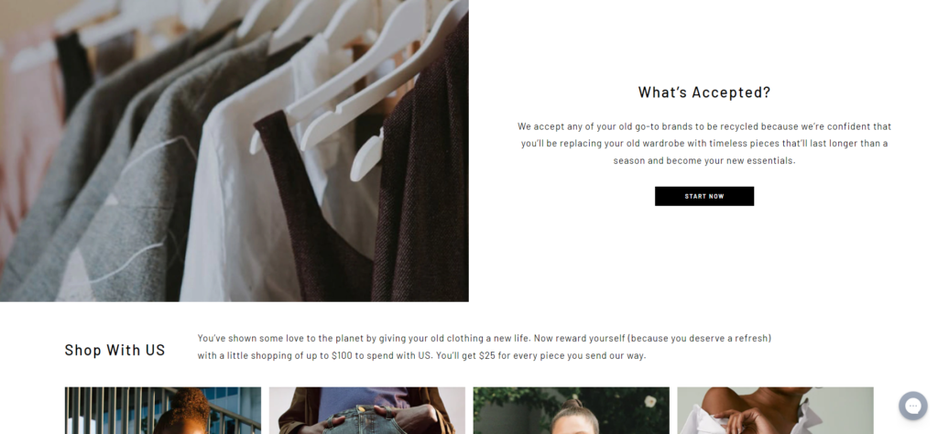Open the chat bubble widget
This screenshot has height=434, width=938.
point(912,406)
